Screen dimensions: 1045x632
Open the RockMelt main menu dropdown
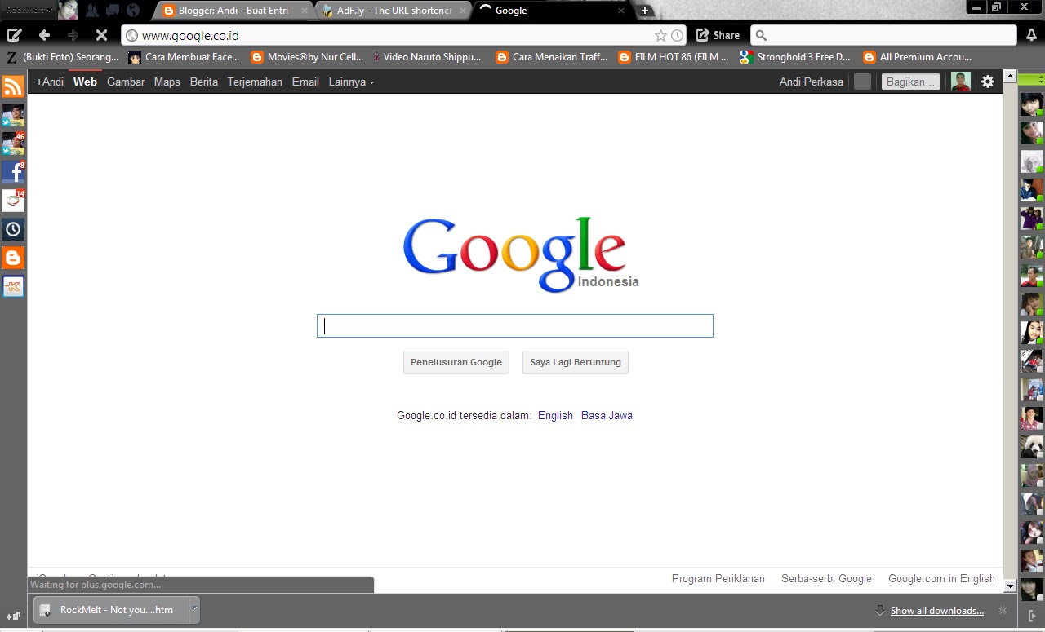pyautogui.click(x=29, y=10)
